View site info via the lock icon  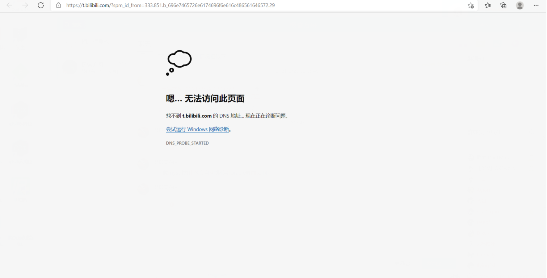[x=58, y=5]
